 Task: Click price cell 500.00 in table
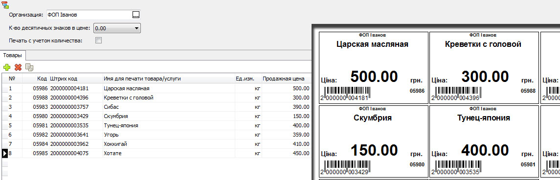click(x=287, y=88)
